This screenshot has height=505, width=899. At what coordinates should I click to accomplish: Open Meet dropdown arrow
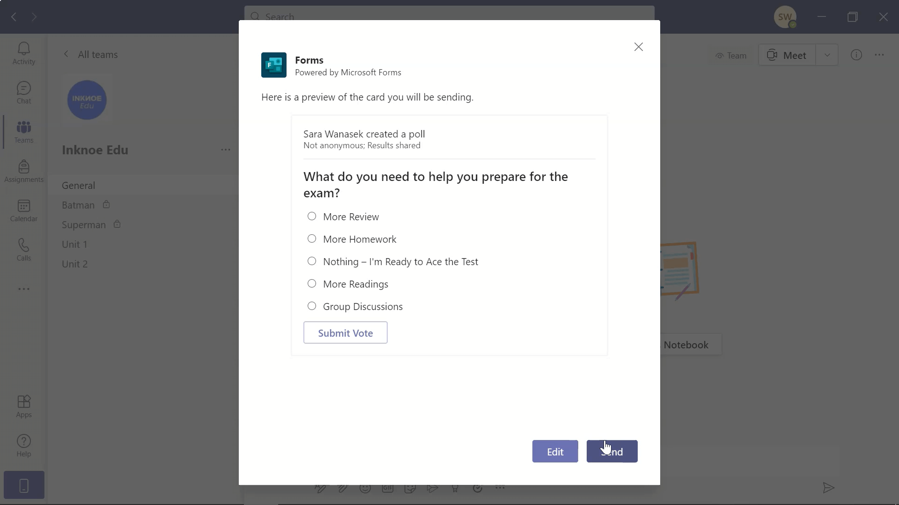click(x=827, y=56)
